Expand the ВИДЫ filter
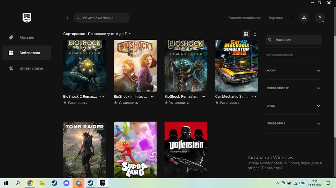The width and height of the screenshot is (336, 188). (294, 106)
